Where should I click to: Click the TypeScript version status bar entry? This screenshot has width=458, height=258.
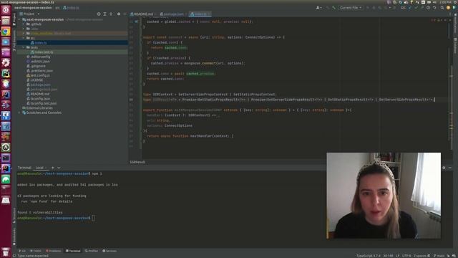tap(369, 256)
